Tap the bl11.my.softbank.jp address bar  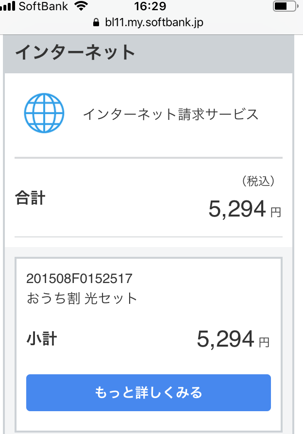(x=148, y=22)
